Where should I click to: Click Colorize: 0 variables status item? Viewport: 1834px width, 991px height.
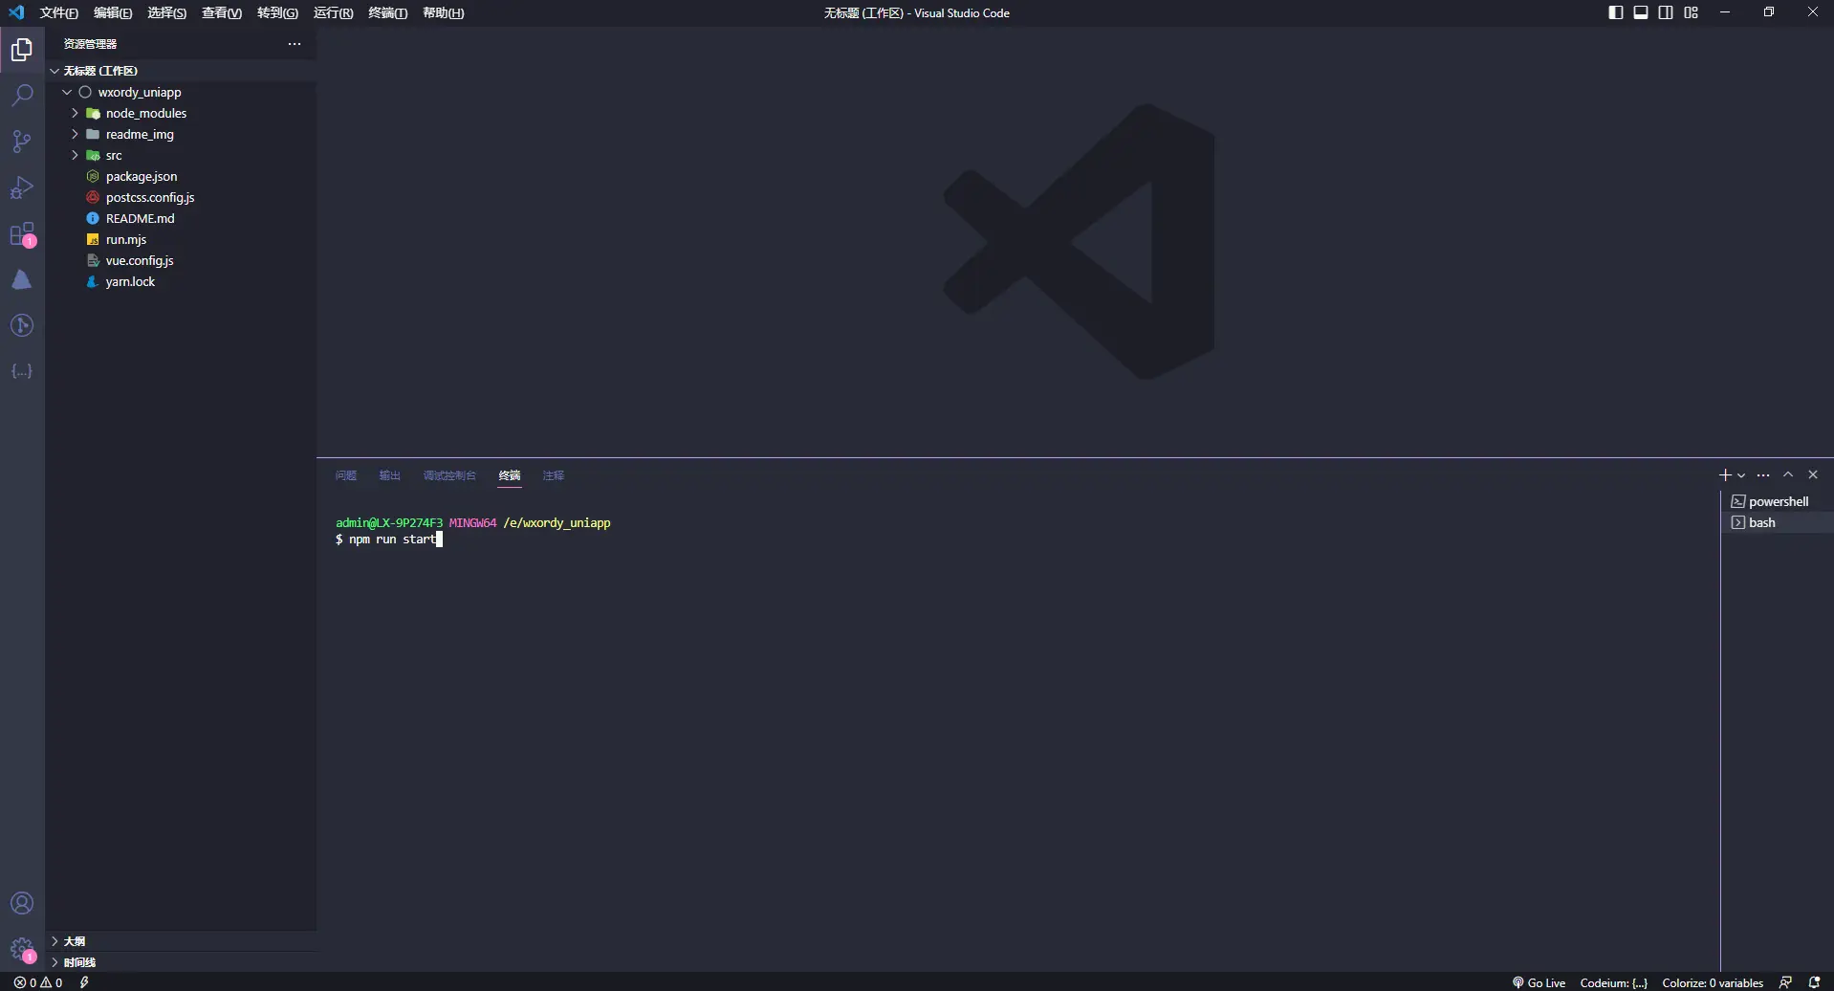[1713, 982]
